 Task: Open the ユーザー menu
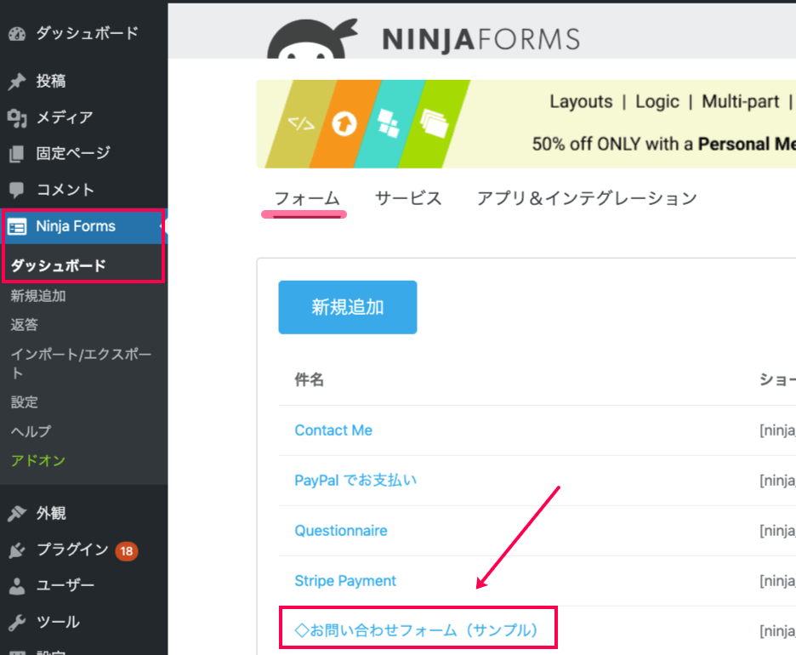[65, 586]
